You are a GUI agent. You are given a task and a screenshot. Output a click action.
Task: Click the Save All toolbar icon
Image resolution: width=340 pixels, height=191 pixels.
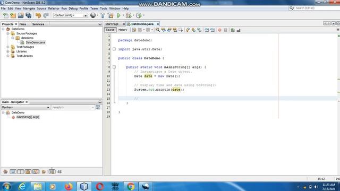coord(28,15)
